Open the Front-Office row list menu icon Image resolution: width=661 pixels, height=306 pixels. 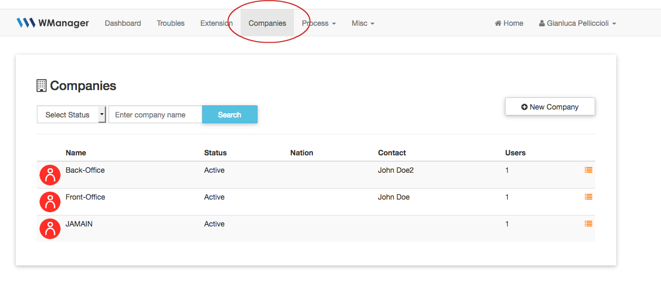[x=588, y=197]
